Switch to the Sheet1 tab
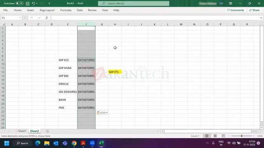 coord(22,131)
